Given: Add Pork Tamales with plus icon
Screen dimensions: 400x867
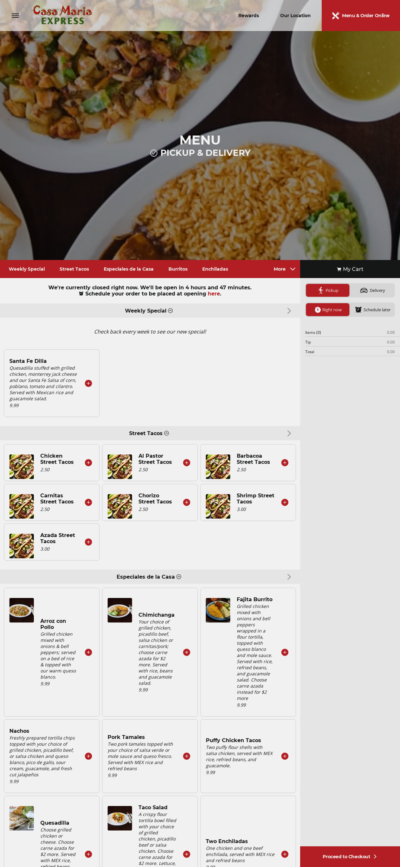Looking at the screenshot, I should pos(187,756).
